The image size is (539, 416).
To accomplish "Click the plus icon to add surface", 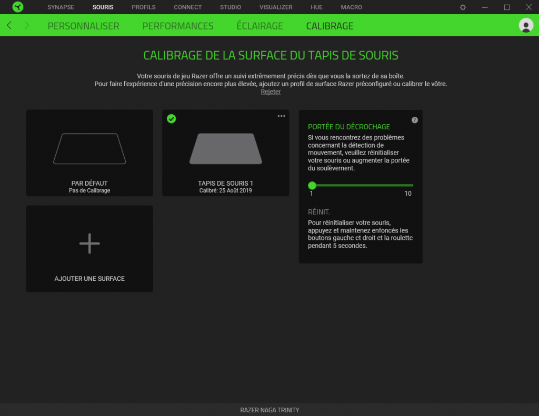I will click(x=89, y=243).
